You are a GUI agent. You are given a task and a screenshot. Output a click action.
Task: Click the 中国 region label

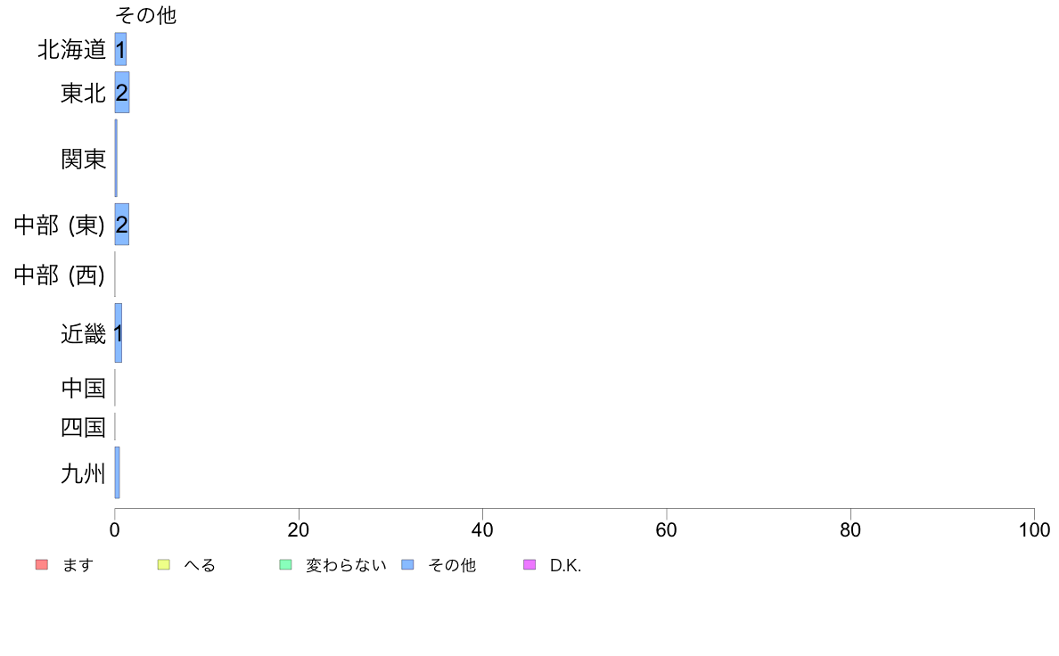tap(83, 388)
